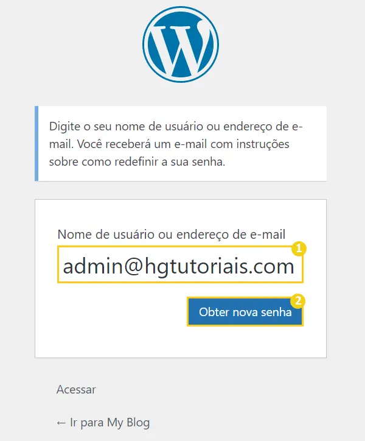Click the yellow number 2 badge
365x441 pixels.
pos(298,301)
